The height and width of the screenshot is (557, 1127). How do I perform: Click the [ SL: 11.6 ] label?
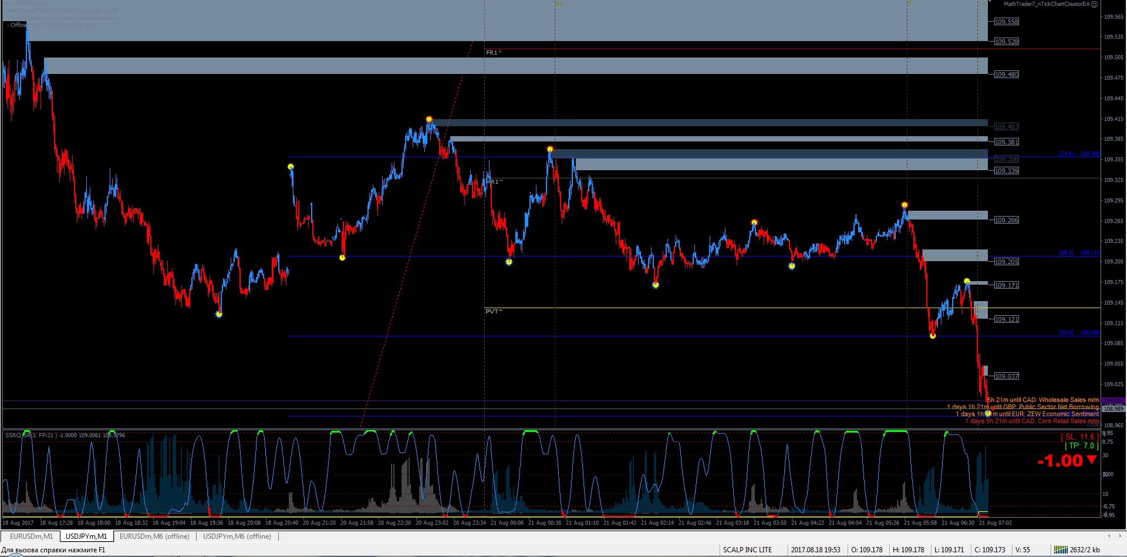pos(1079,437)
